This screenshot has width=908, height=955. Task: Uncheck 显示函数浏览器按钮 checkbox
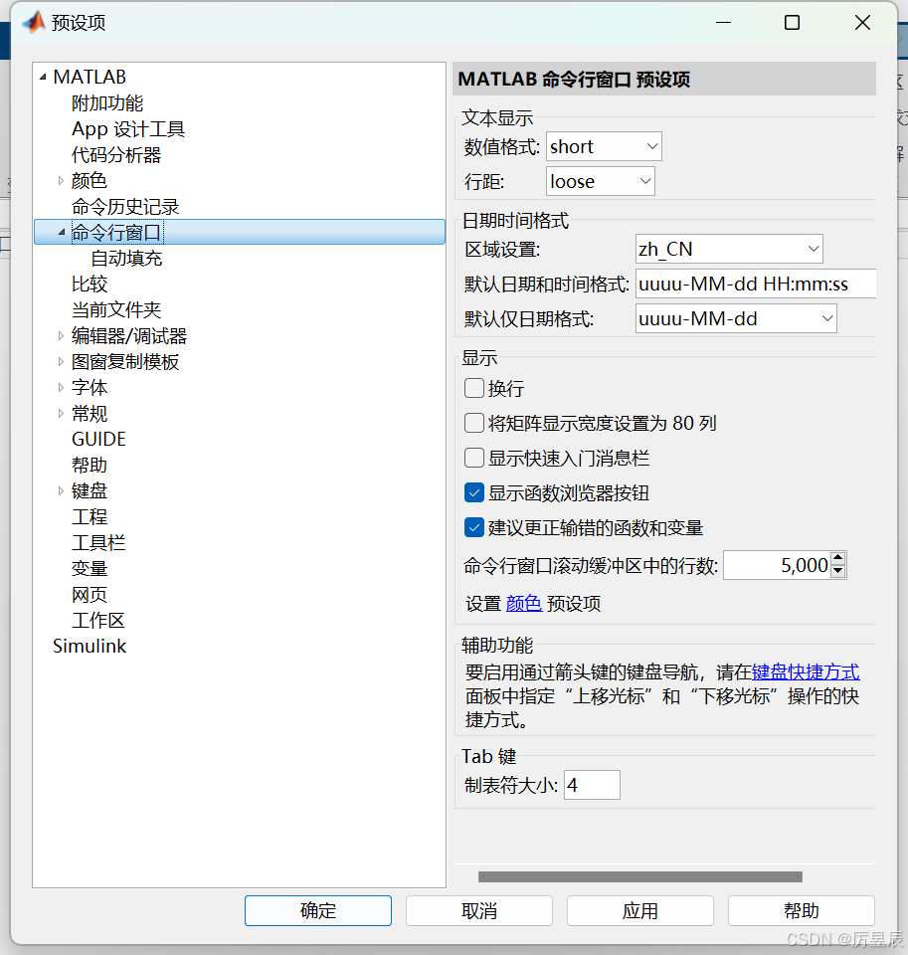[473, 492]
